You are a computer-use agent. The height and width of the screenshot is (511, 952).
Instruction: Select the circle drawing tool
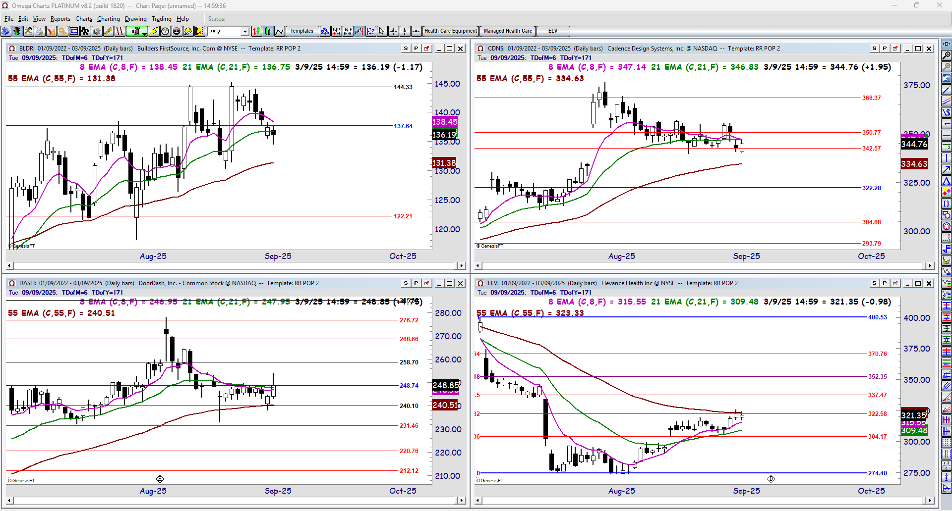click(x=947, y=227)
